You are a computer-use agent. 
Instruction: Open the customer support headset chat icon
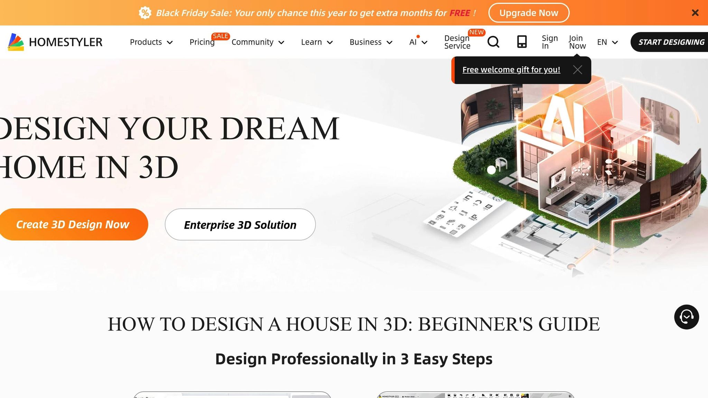[686, 317]
